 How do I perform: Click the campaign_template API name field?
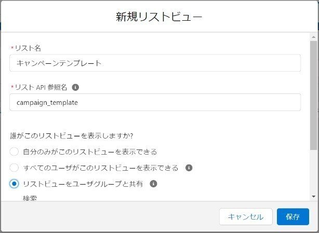click(x=155, y=102)
